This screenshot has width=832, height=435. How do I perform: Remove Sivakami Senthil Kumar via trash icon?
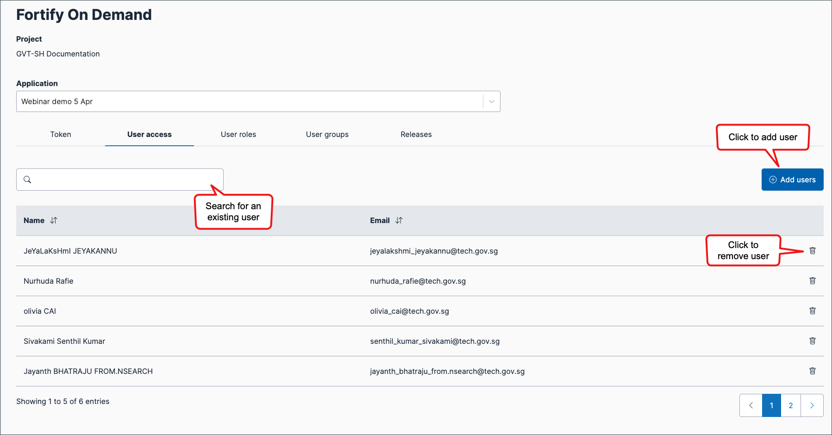point(812,341)
